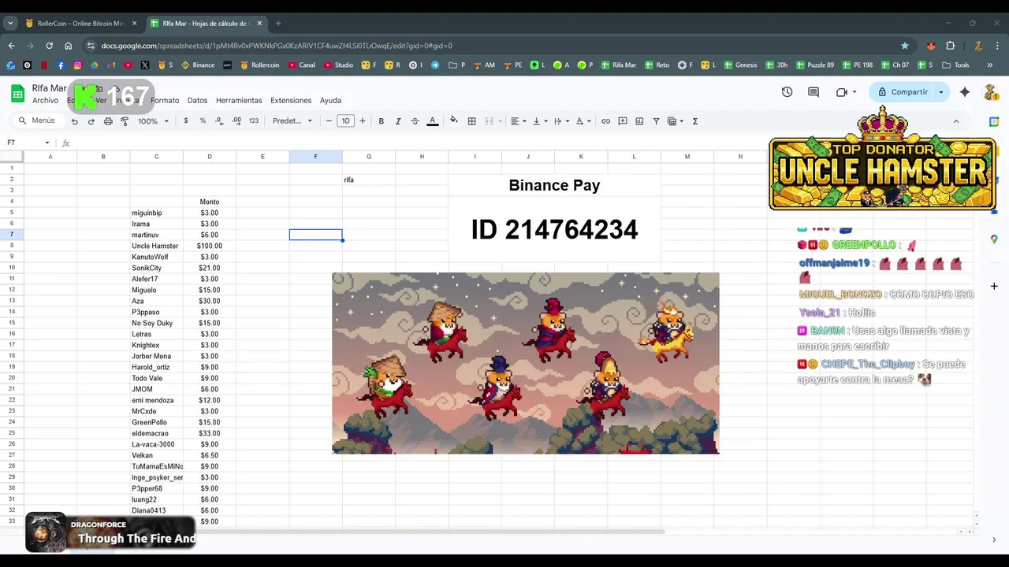Go to browser home page
1009x567 pixels.
(69, 46)
